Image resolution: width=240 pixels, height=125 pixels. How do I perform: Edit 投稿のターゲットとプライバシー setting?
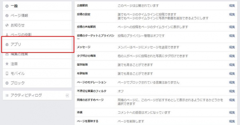click(x=232, y=36)
